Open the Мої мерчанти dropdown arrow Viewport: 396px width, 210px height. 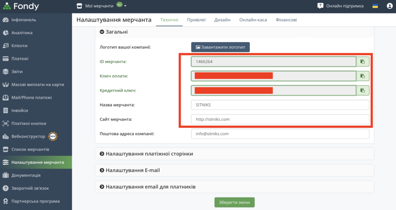click(125, 6)
